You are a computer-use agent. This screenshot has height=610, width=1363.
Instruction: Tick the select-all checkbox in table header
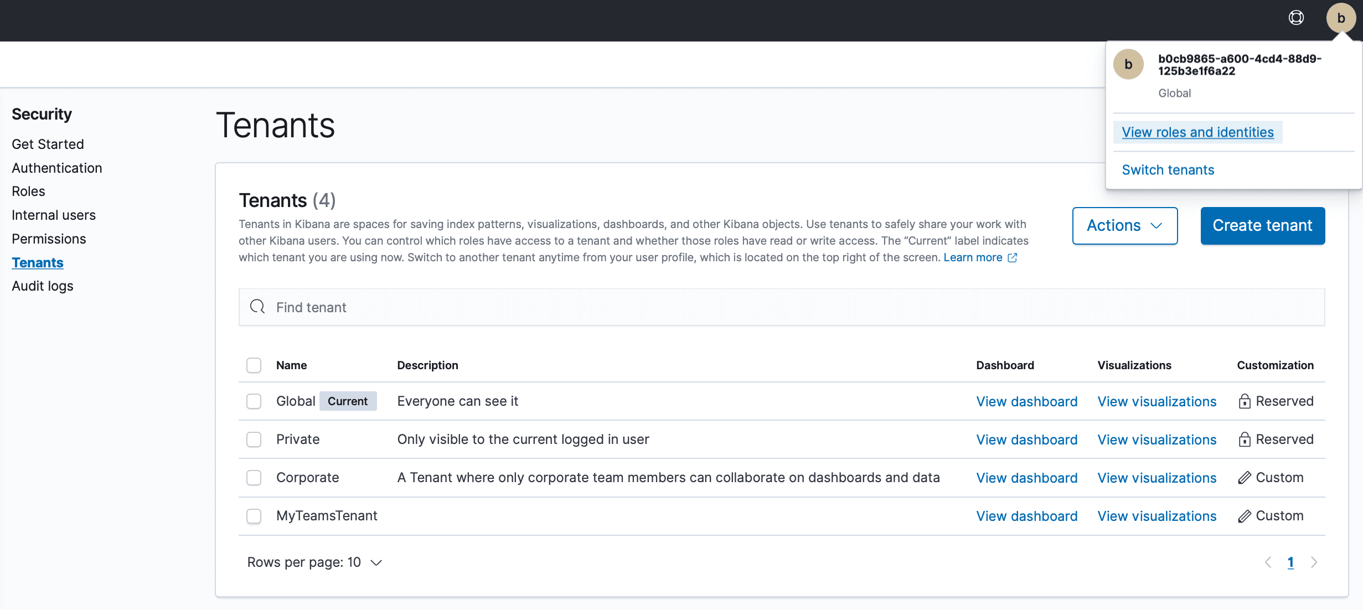coord(254,365)
